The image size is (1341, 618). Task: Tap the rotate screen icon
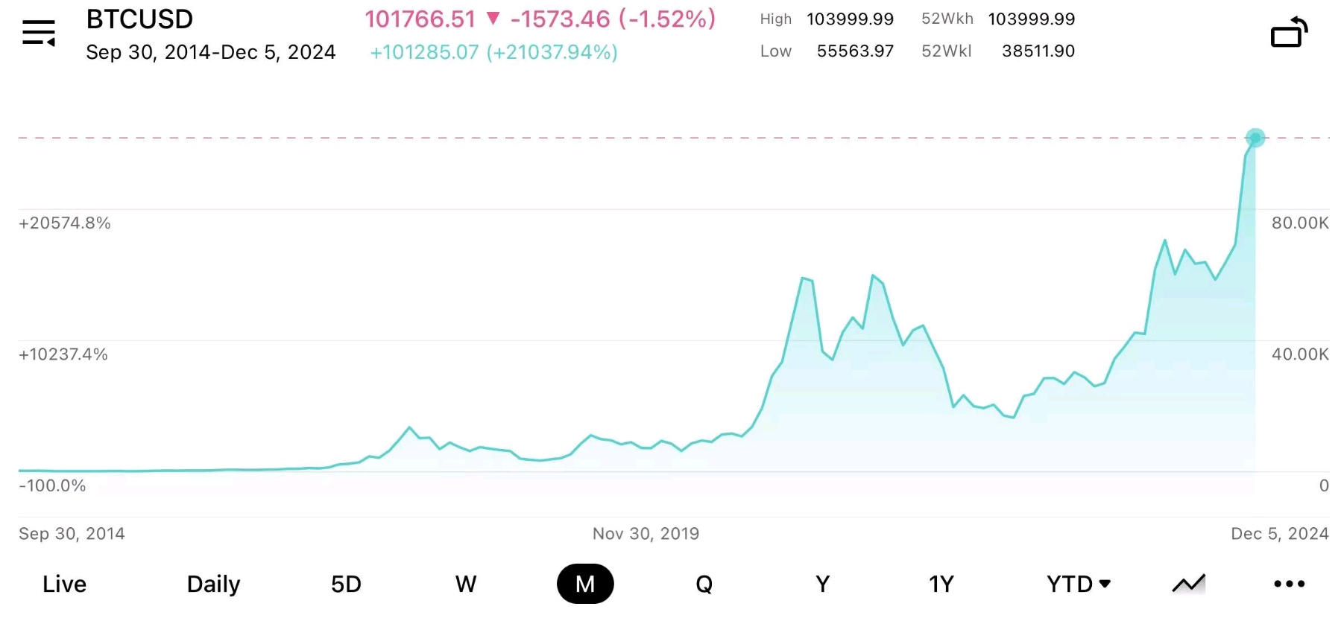click(x=1289, y=33)
